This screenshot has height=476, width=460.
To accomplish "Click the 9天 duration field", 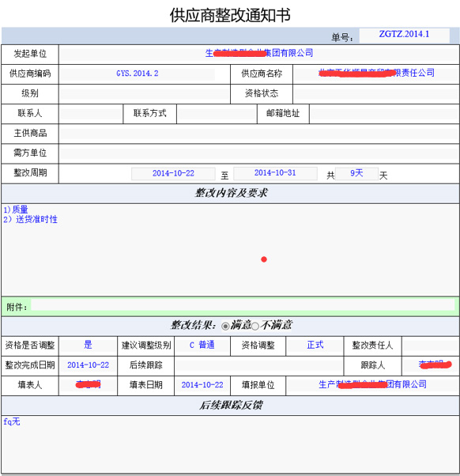I will [x=356, y=173].
